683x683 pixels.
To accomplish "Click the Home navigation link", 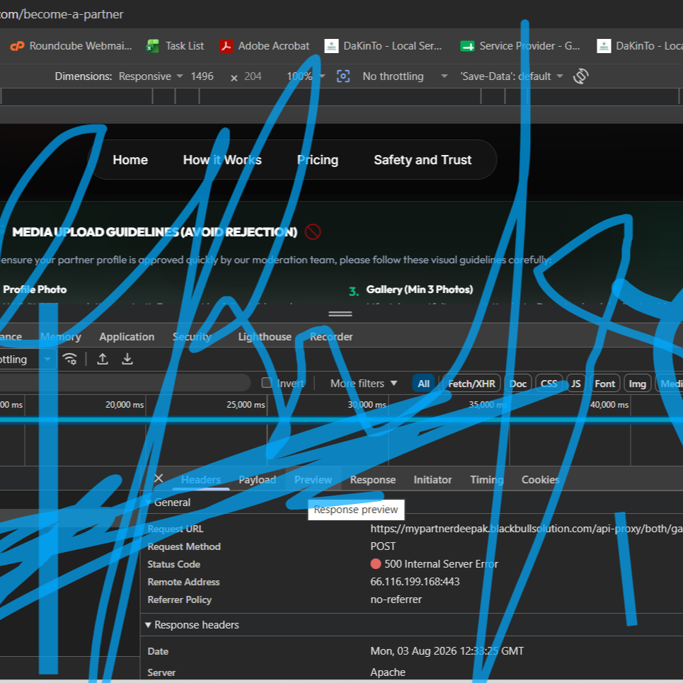I will (x=130, y=160).
